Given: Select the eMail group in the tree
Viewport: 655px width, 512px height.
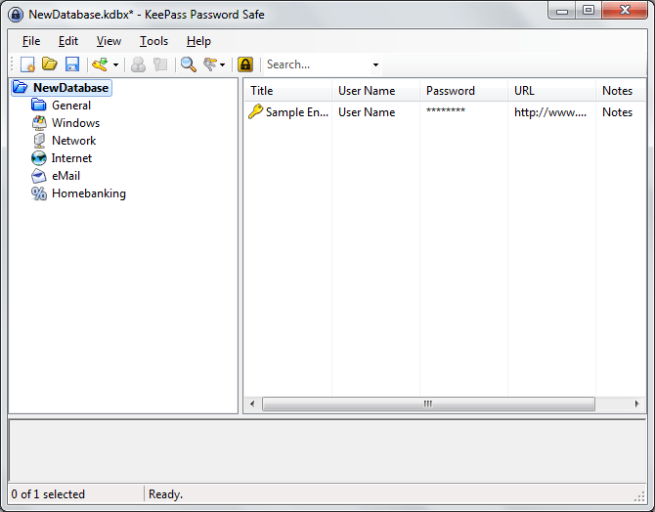Looking at the screenshot, I should 65,176.
